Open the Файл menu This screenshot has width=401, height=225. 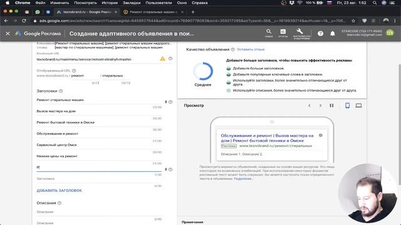click(40, 2)
